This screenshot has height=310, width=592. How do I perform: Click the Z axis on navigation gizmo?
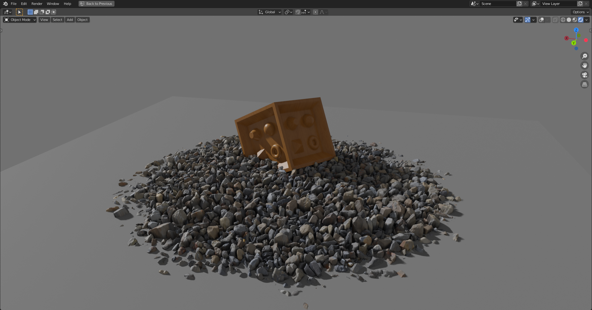(576, 30)
